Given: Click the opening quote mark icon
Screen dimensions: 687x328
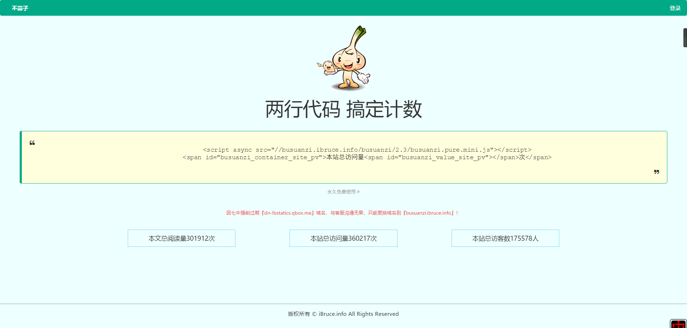Looking at the screenshot, I should (32, 143).
